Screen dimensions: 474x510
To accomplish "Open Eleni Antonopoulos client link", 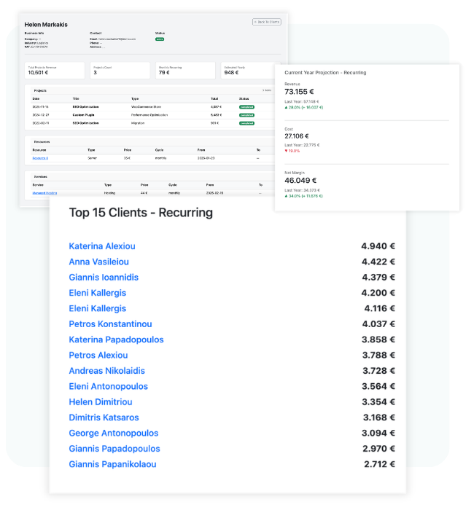I will (109, 386).
